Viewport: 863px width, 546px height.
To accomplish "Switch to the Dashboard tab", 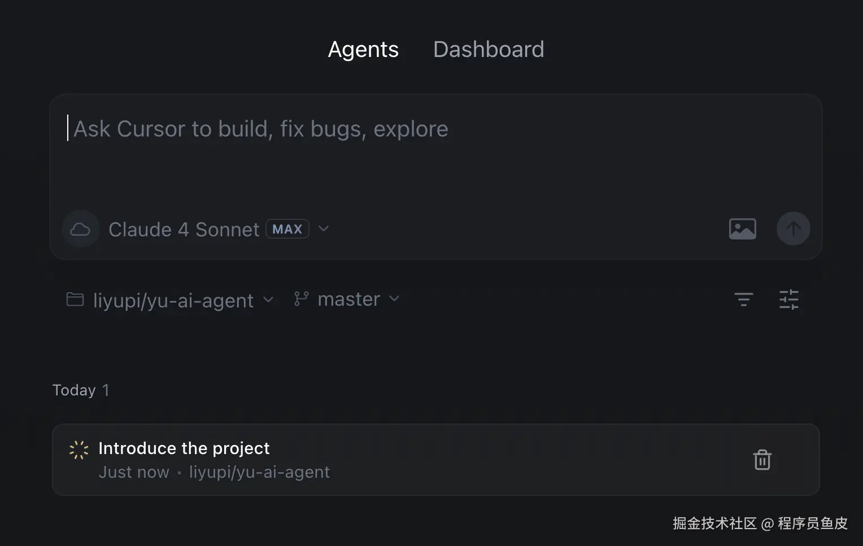I will point(488,50).
